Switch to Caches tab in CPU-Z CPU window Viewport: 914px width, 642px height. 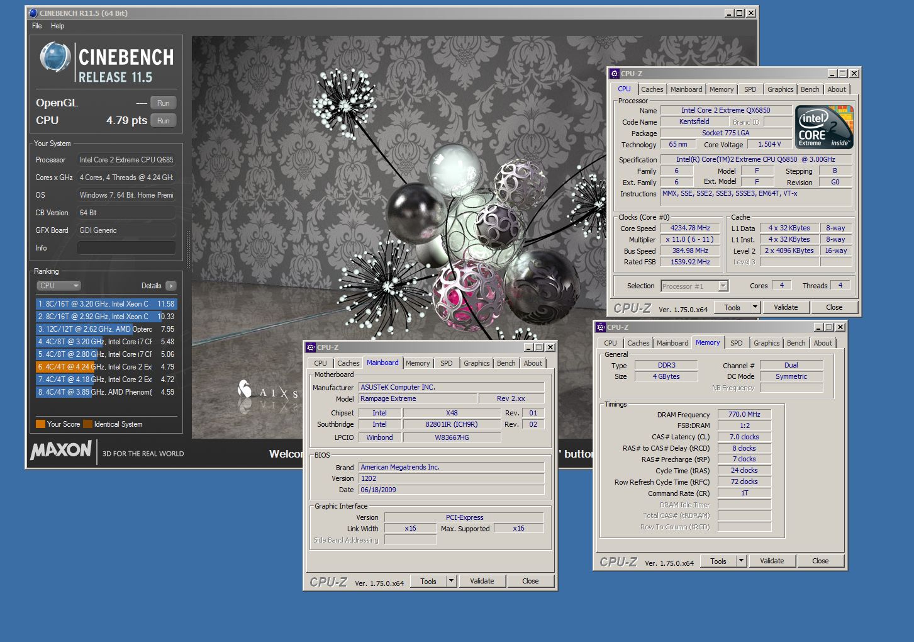(652, 89)
